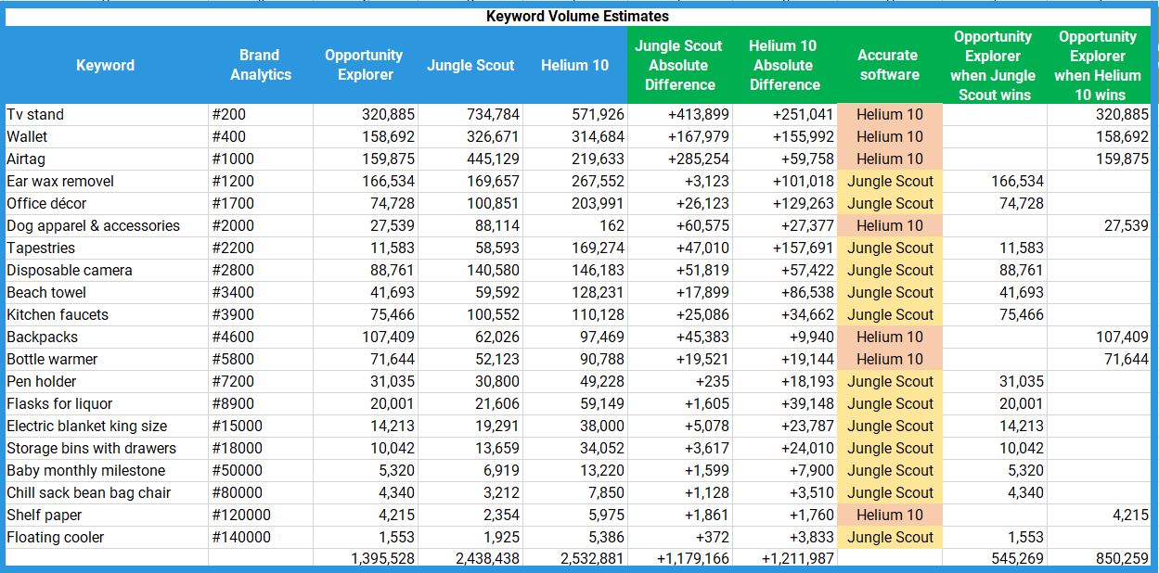Click 'Helium 10' in the Shelf paper row
Image resolution: width=1159 pixels, height=573 pixels.
[889, 516]
